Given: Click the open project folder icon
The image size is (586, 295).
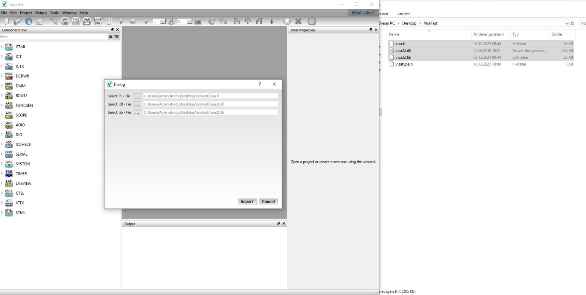Looking at the screenshot, I should [17, 21].
